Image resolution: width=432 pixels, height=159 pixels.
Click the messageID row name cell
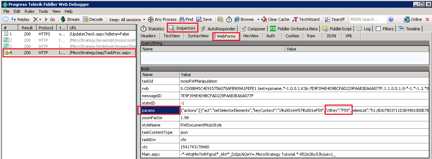click(160, 96)
